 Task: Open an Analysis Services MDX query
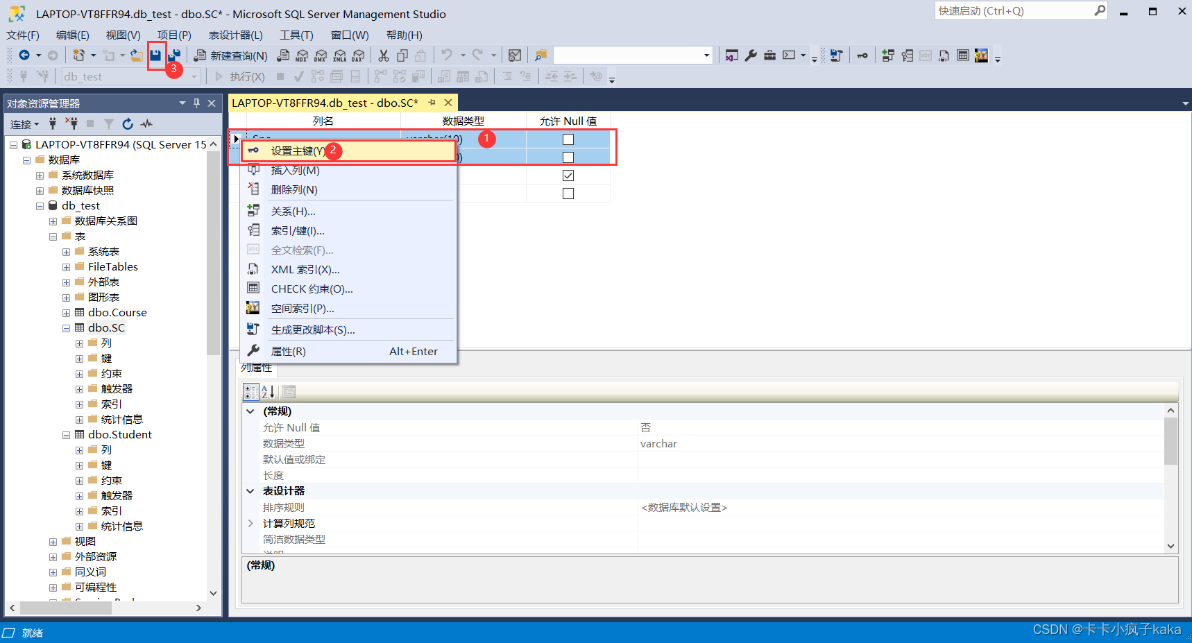302,55
